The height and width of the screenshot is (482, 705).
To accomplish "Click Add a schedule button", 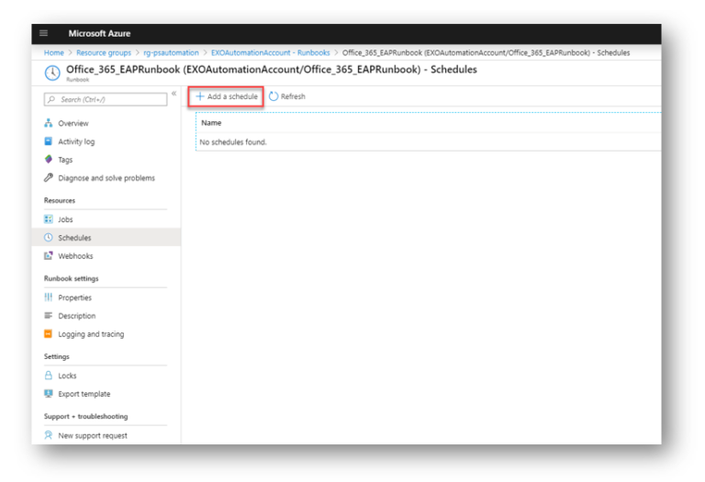I will pos(226,96).
